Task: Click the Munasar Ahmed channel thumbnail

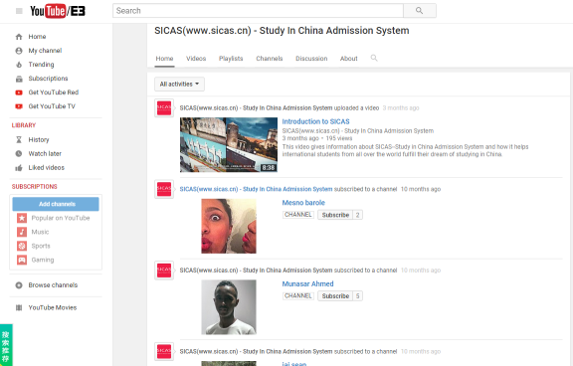Action: coord(229,307)
